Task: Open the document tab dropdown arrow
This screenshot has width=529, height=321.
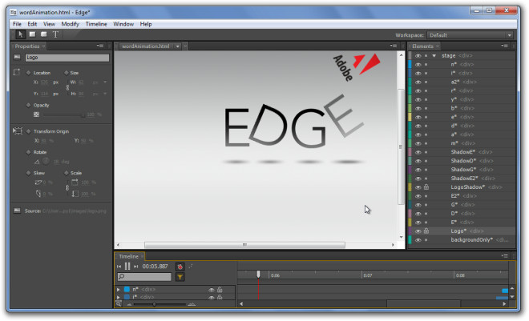Action: click(177, 46)
